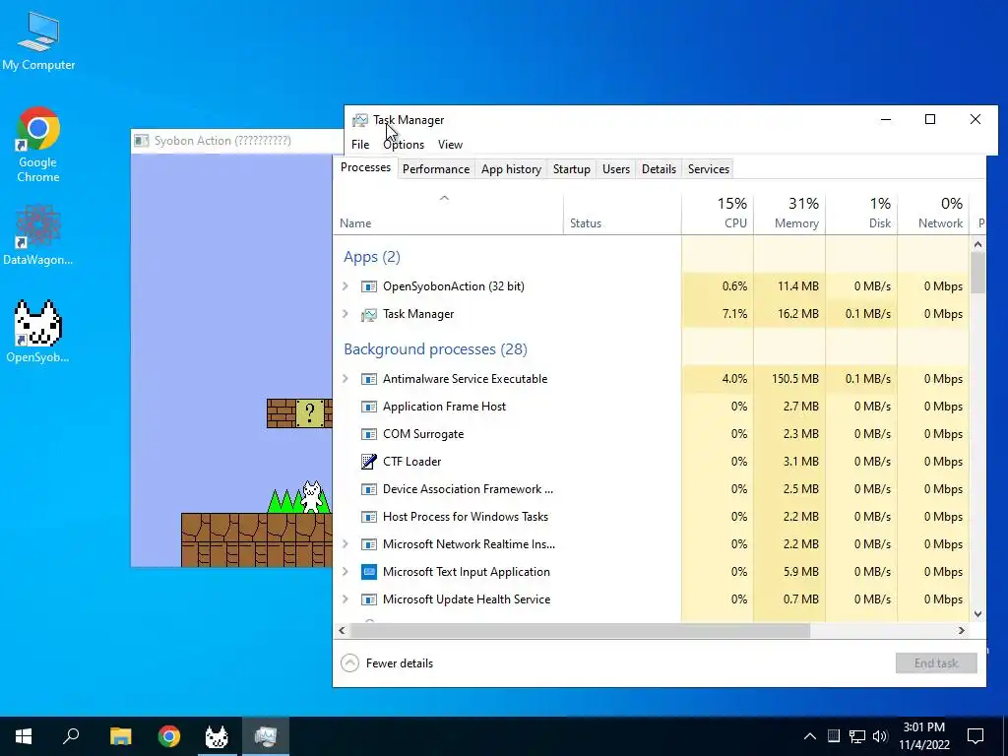Expand Antimalware Service Executable row

click(x=346, y=379)
